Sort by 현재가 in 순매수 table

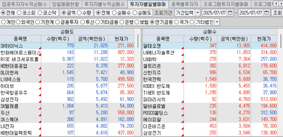(x=264, y=39)
